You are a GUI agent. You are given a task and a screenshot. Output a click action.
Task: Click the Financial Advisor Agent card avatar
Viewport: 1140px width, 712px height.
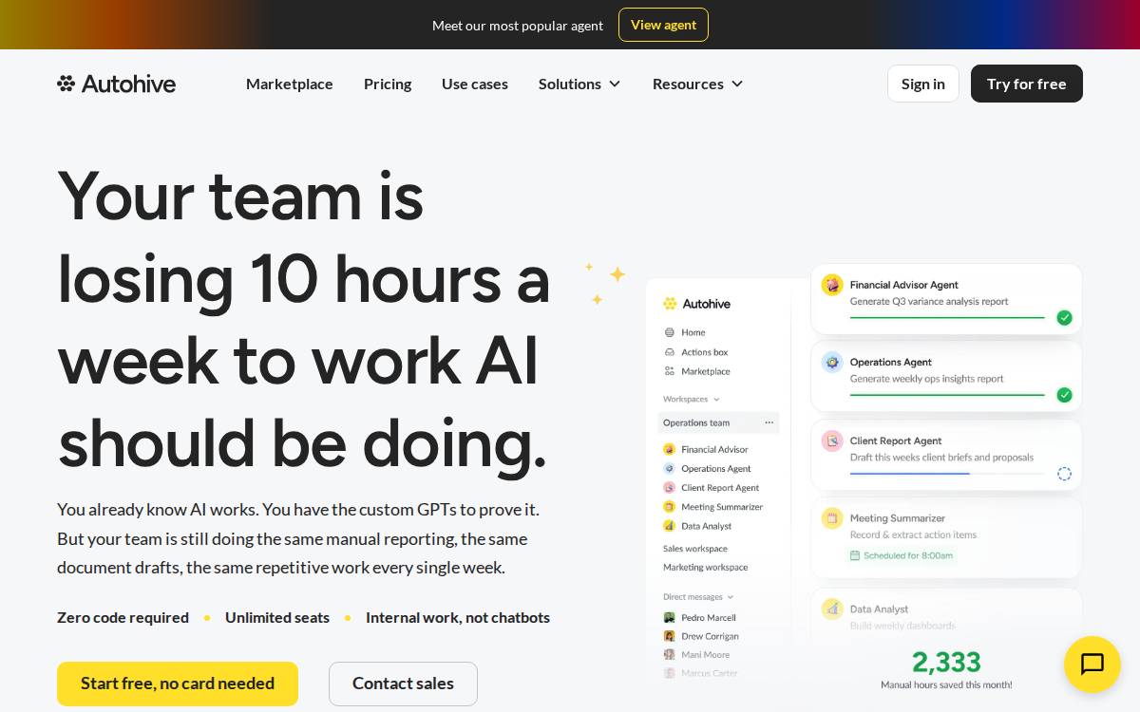(x=832, y=285)
